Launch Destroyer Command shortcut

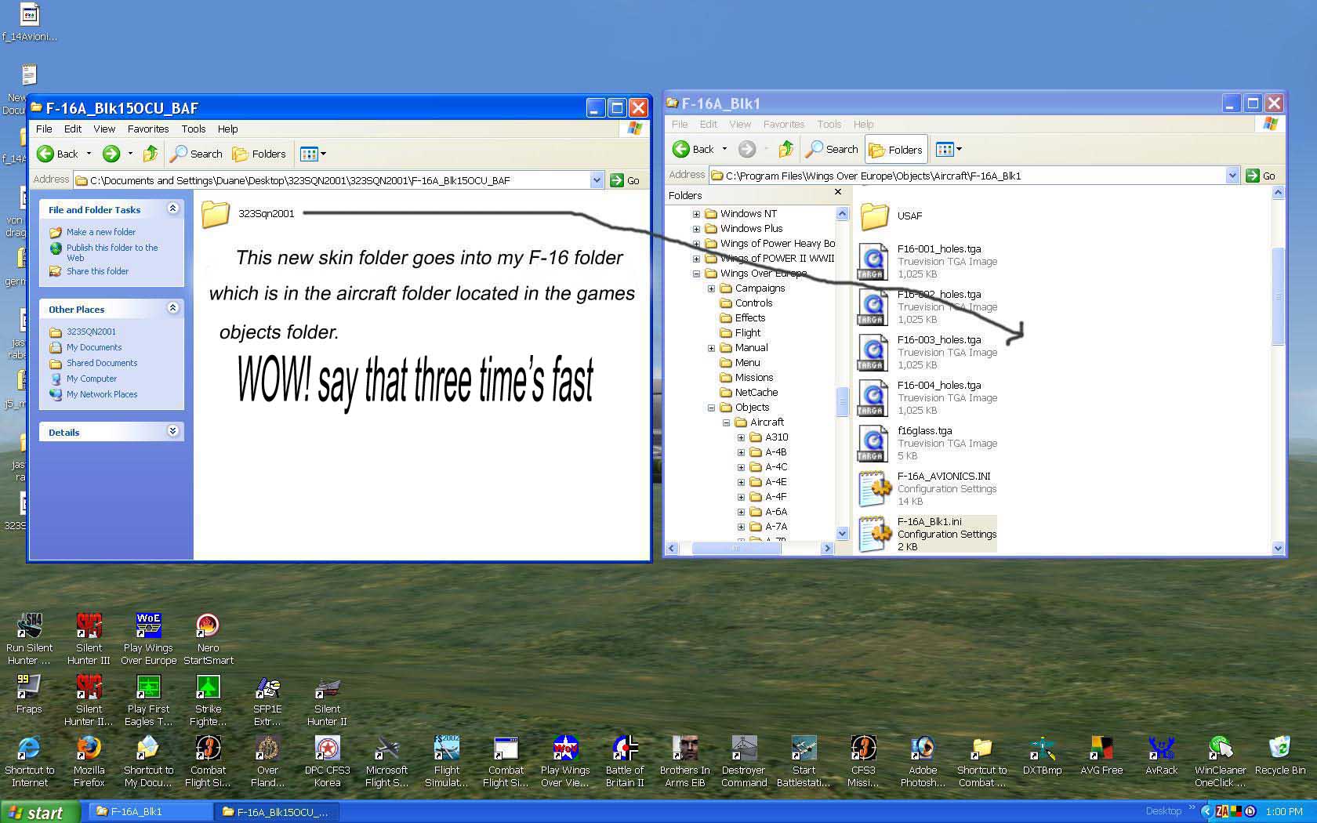[744, 761]
